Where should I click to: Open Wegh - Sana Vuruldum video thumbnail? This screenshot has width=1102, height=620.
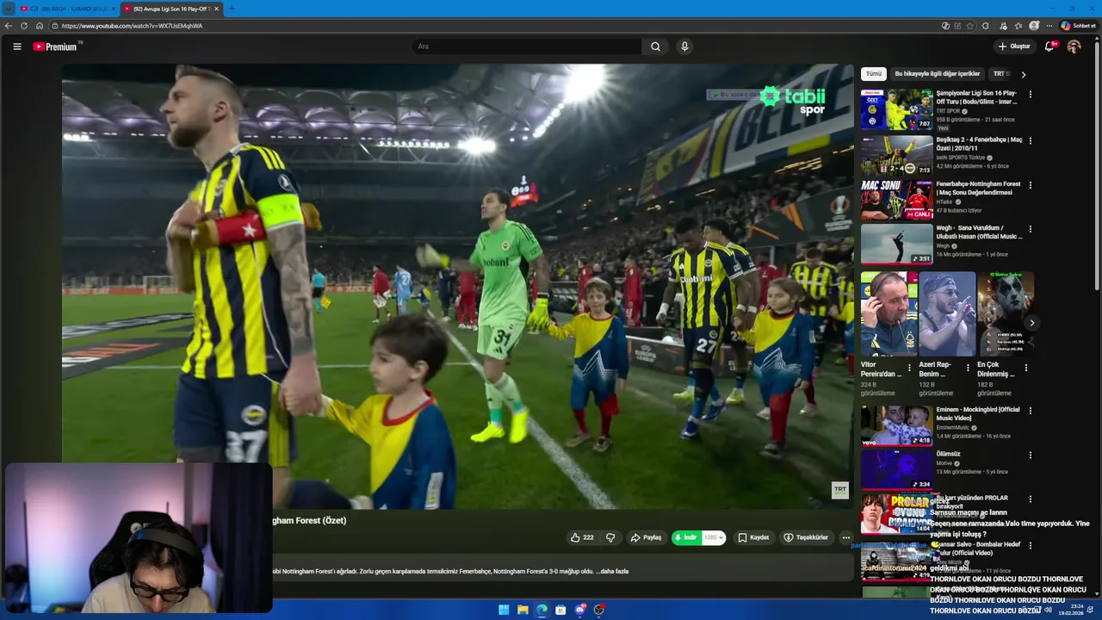click(x=896, y=245)
